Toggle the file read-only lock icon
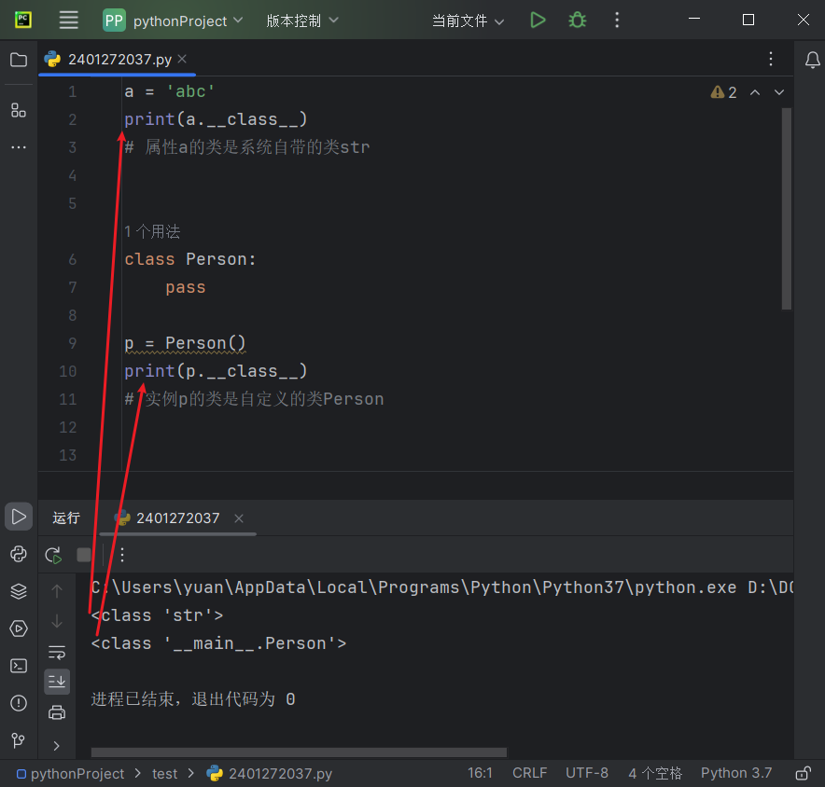Screen dimensions: 825x787 [803, 773]
